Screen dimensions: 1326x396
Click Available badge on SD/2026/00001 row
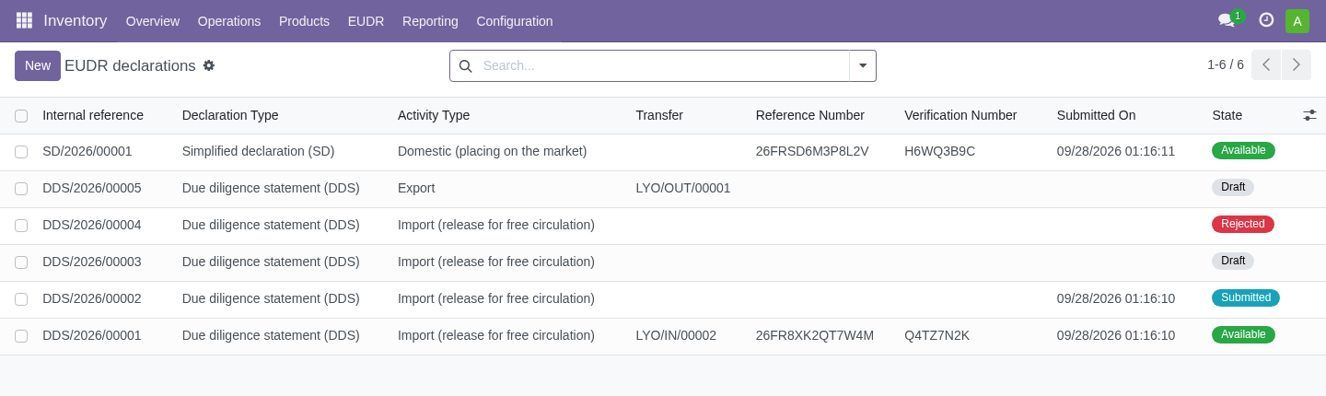point(1243,150)
